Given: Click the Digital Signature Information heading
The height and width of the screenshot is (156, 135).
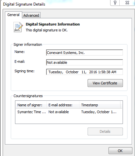Looking at the screenshot, I should point(53,24).
